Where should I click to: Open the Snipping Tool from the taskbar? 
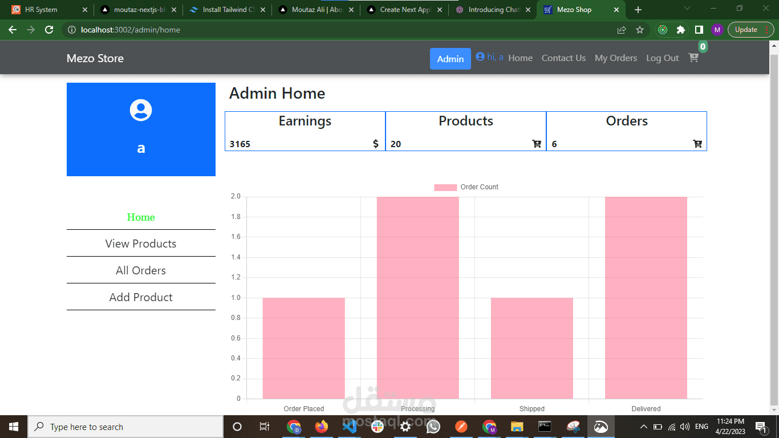coord(573,427)
